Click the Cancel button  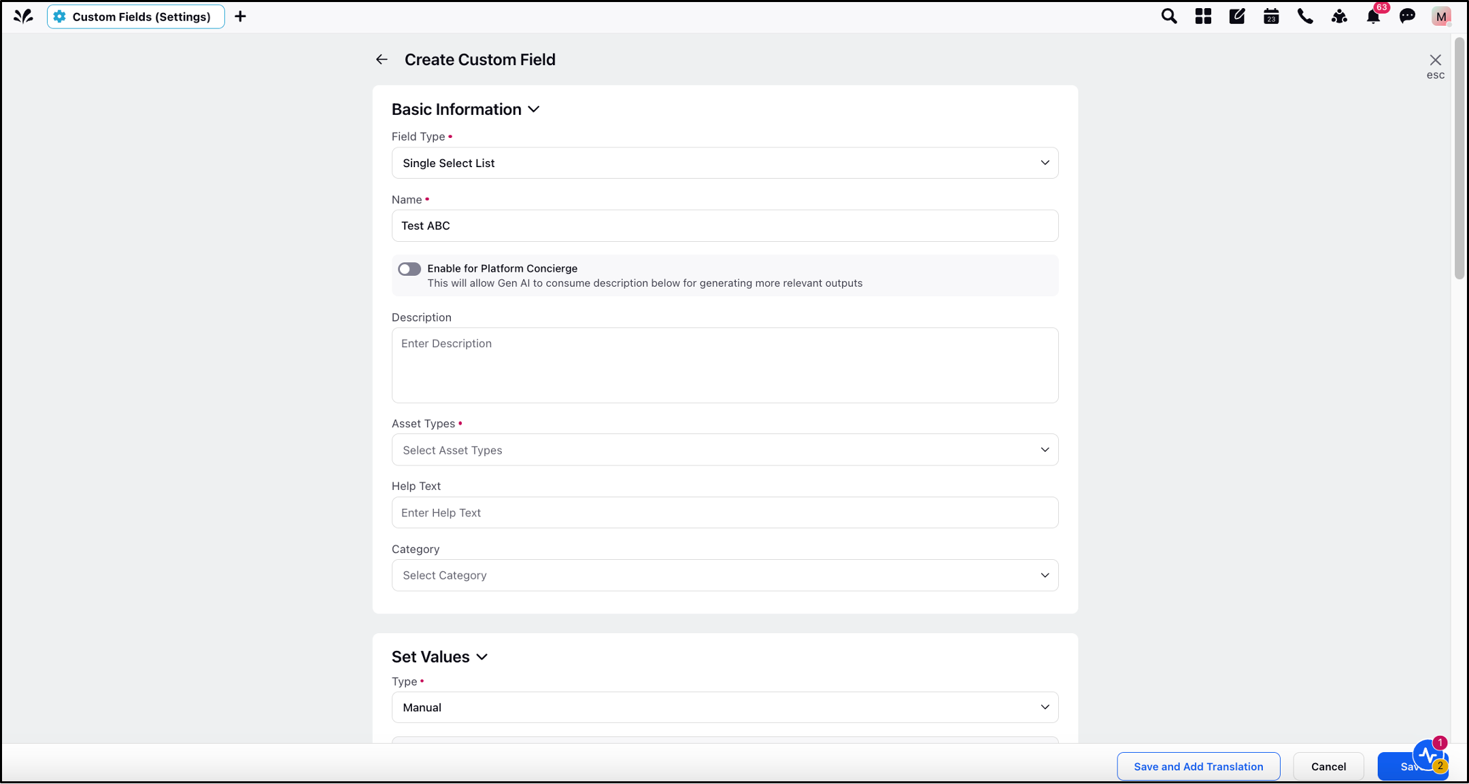1328,766
